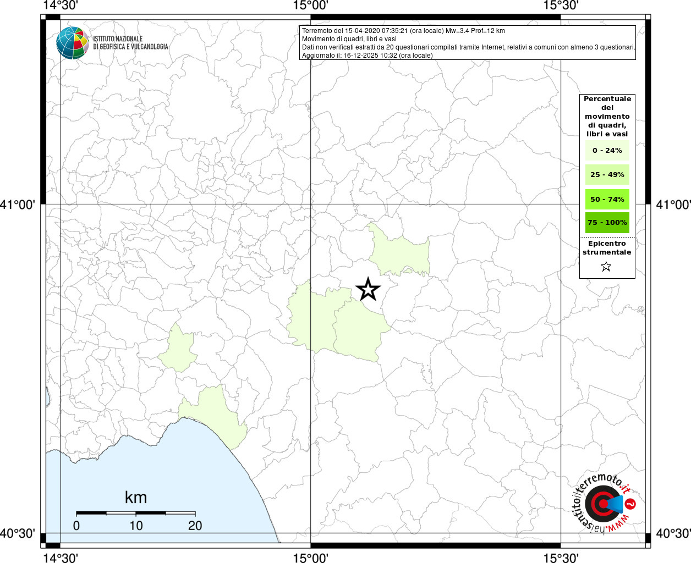Click the right 41°00' latitude label
The image size is (691, 563).
tap(673, 205)
